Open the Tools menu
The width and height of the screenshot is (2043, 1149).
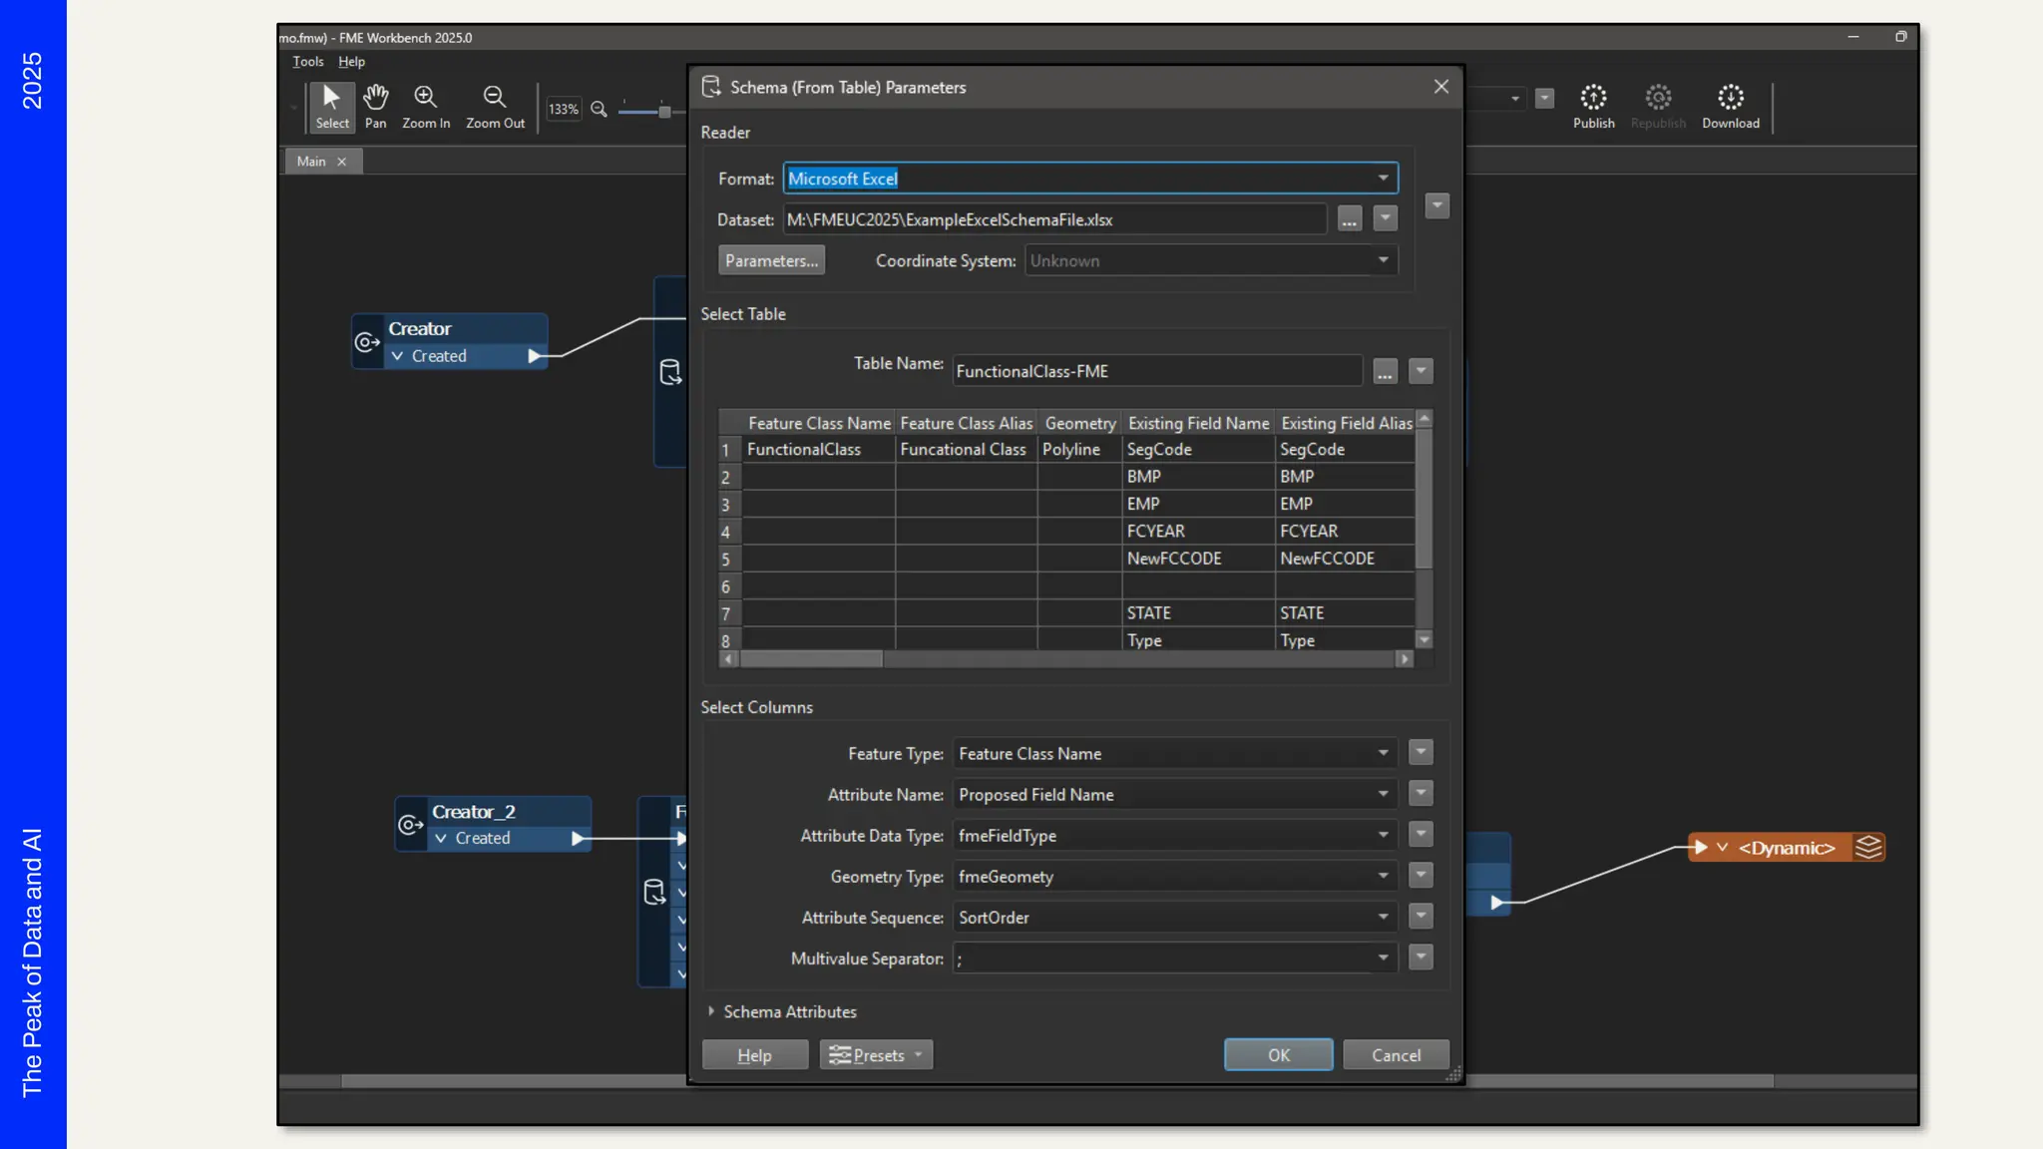coord(307,62)
